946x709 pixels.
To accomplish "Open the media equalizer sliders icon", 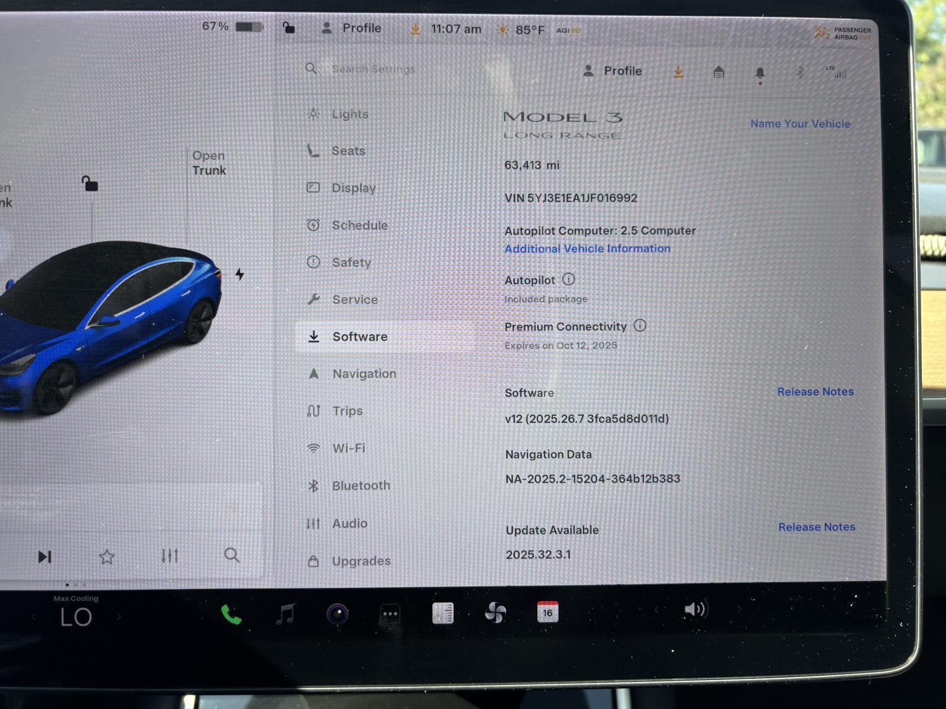I will (x=170, y=555).
